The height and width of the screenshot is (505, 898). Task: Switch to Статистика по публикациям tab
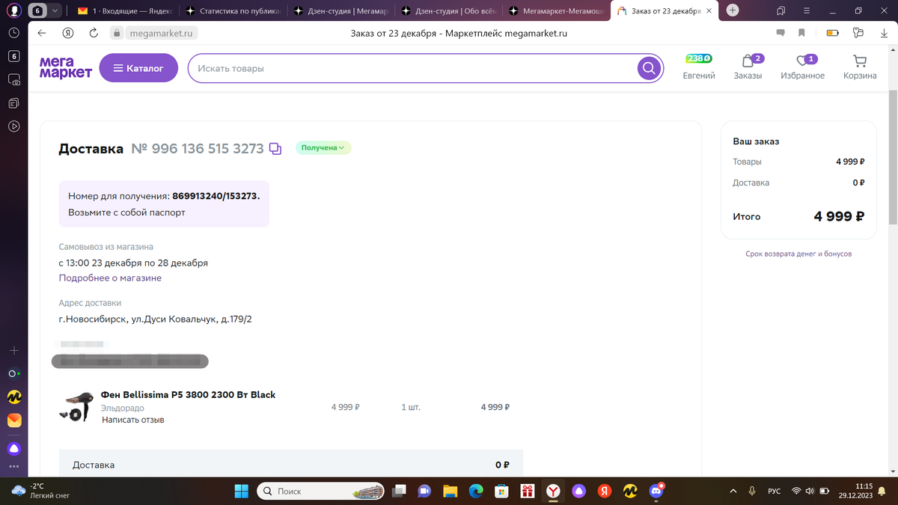pyautogui.click(x=232, y=10)
